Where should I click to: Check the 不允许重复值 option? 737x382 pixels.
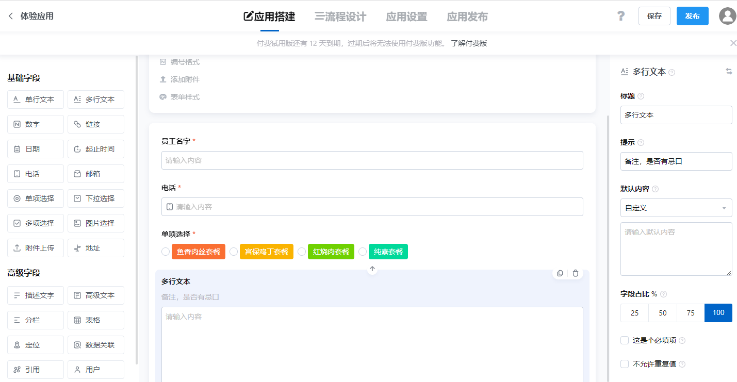tap(624, 364)
